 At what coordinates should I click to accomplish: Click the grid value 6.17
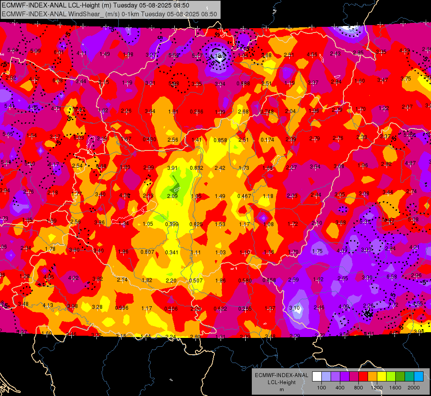click(x=54, y=165)
